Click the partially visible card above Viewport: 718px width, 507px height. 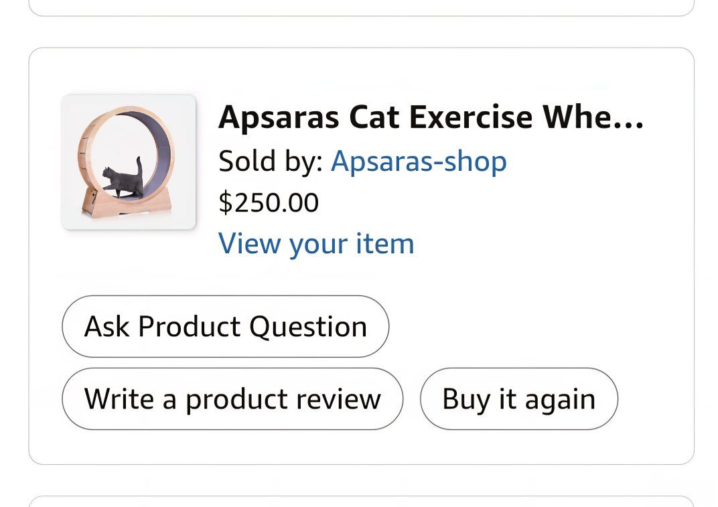pos(360,7)
